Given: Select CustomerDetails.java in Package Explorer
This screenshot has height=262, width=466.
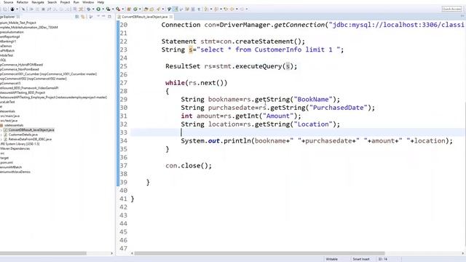Looking at the screenshot, I should [23, 135].
